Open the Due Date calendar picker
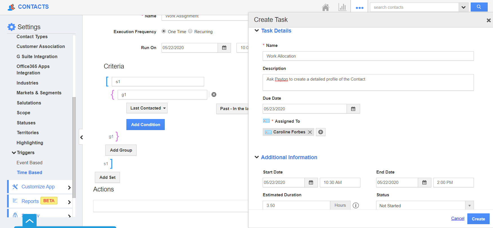The height and width of the screenshot is (228, 493). pyautogui.click(x=353, y=109)
